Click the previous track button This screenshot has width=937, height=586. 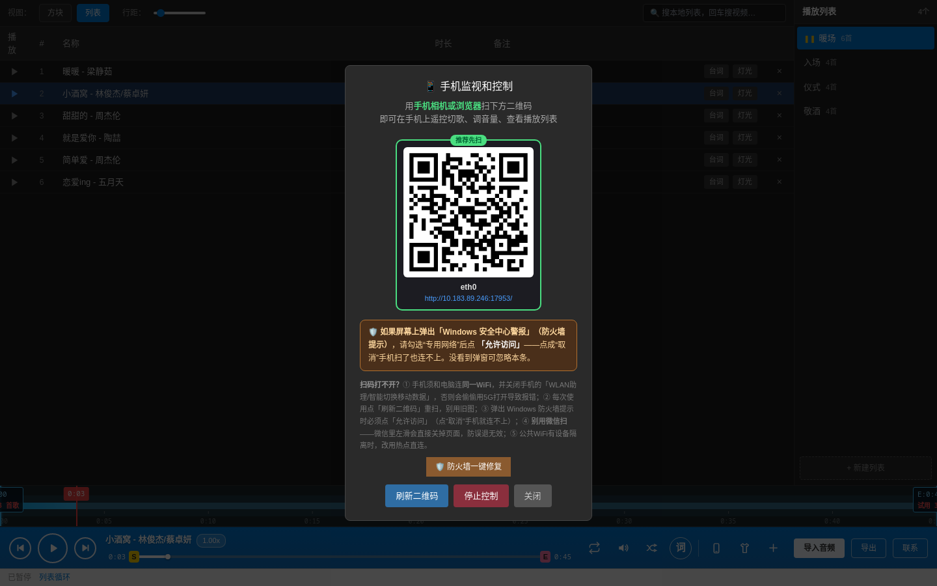click(20, 548)
